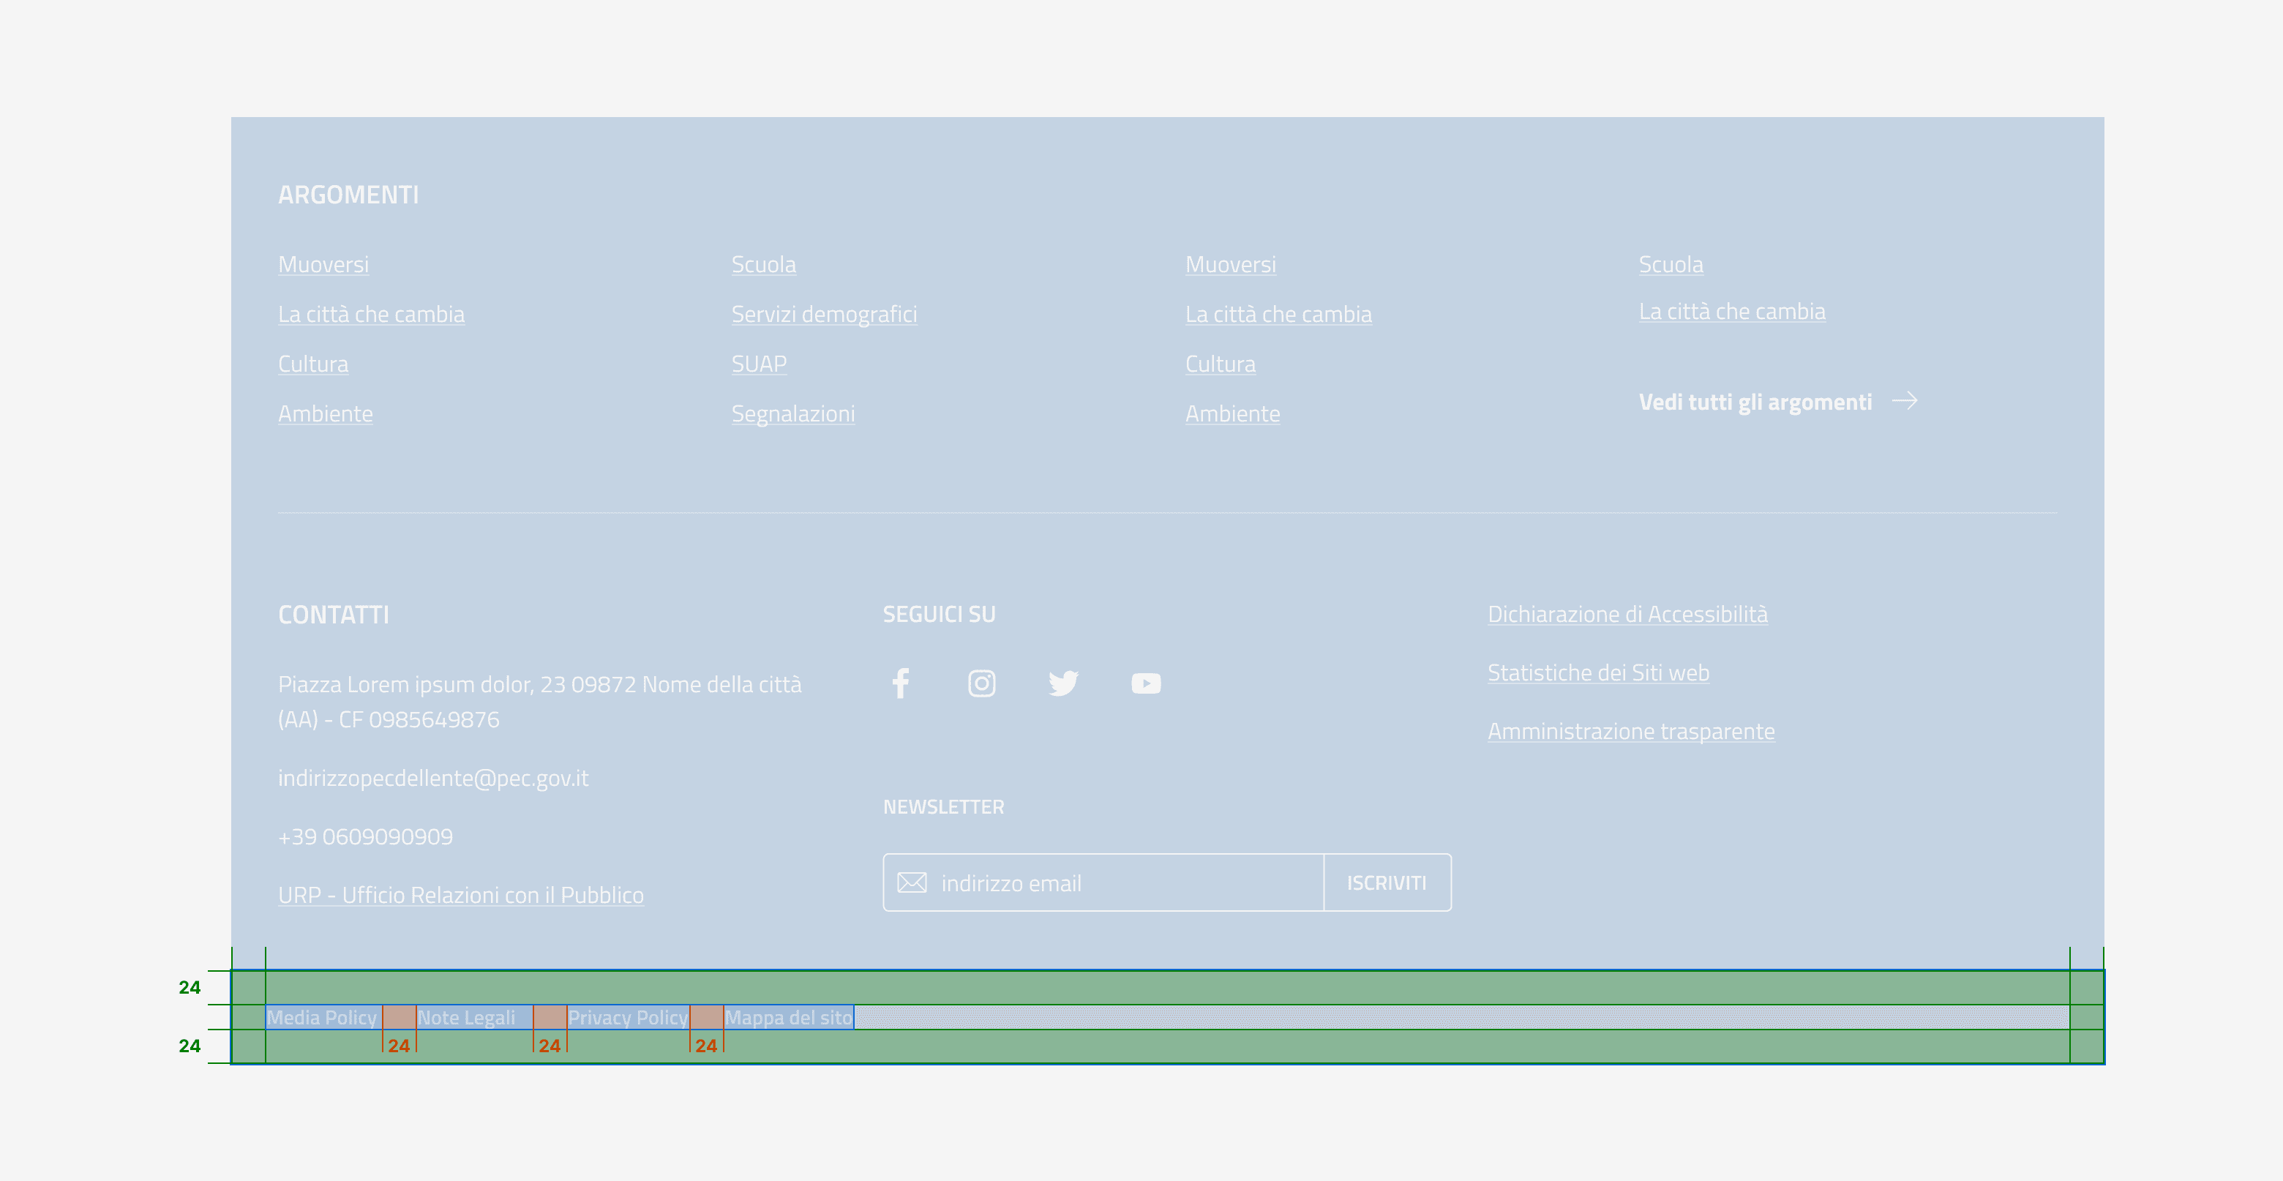Viewport: 2283px width, 1181px height.
Task: Click the CONTATTI heading
Action: pyautogui.click(x=333, y=615)
